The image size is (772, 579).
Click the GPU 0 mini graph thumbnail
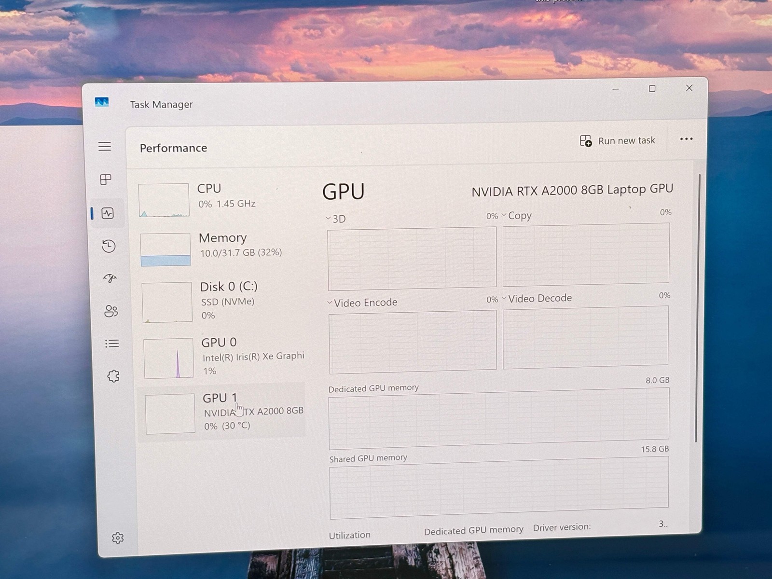coord(168,358)
